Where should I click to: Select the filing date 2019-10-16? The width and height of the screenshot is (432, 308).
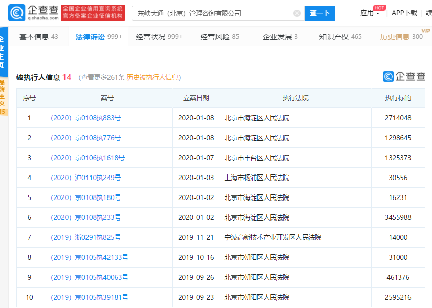tap(196, 257)
